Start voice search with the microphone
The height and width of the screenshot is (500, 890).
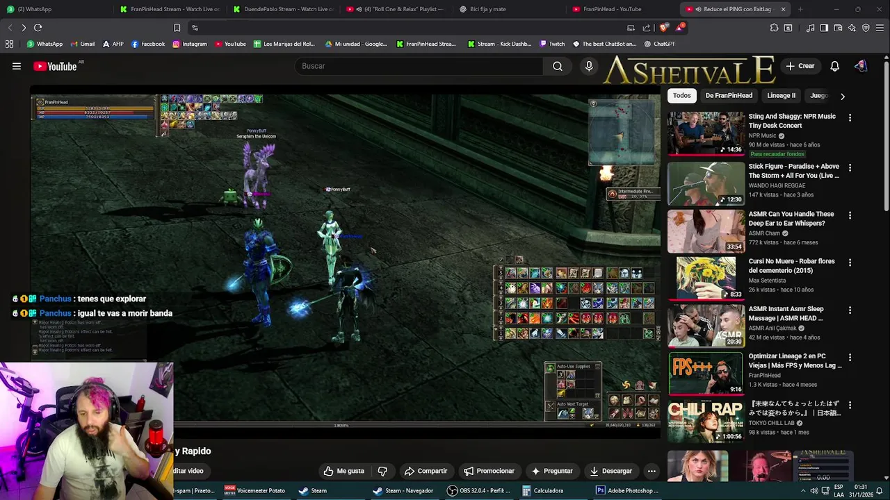coord(589,66)
